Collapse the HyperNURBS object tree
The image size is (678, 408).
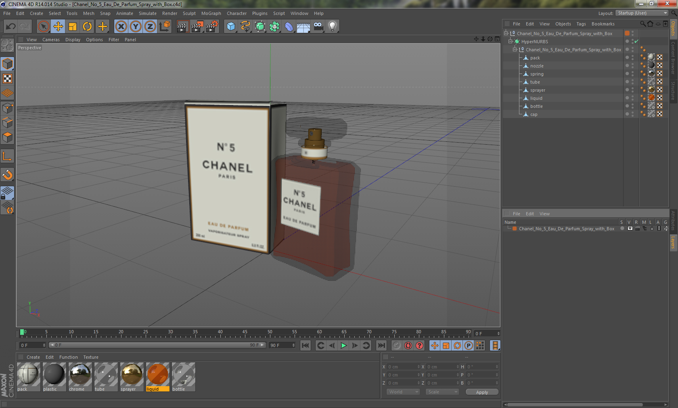pyautogui.click(x=510, y=42)
